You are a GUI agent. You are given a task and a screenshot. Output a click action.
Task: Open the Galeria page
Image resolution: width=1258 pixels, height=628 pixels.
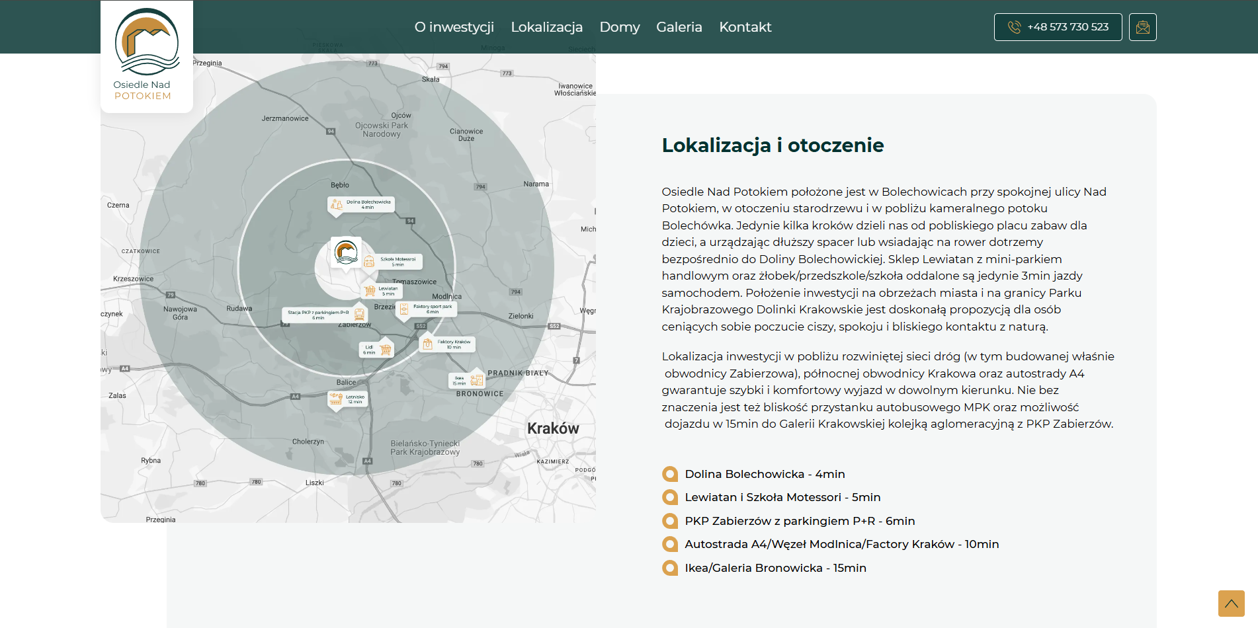tap(679, 27)
